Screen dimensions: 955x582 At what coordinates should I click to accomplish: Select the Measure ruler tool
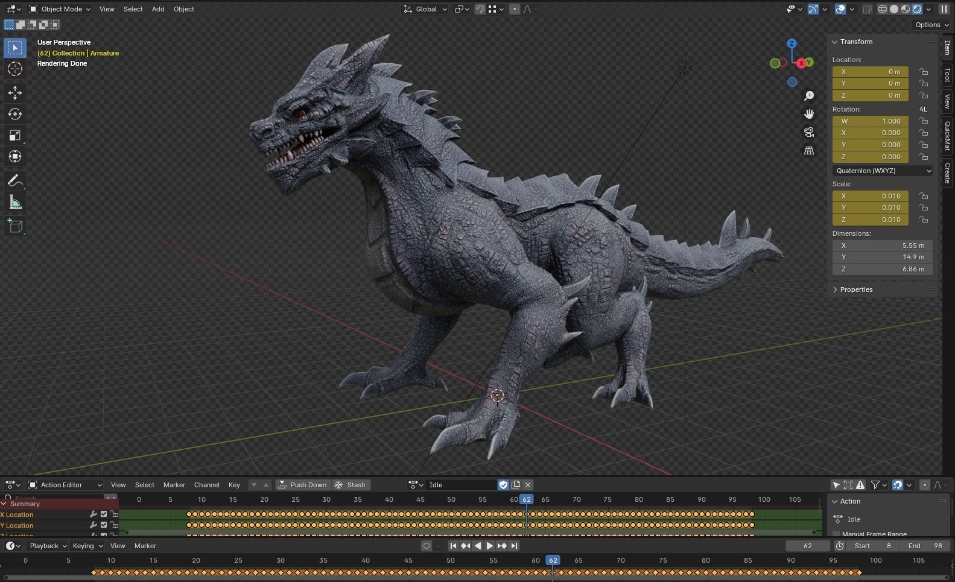[15, 202]
